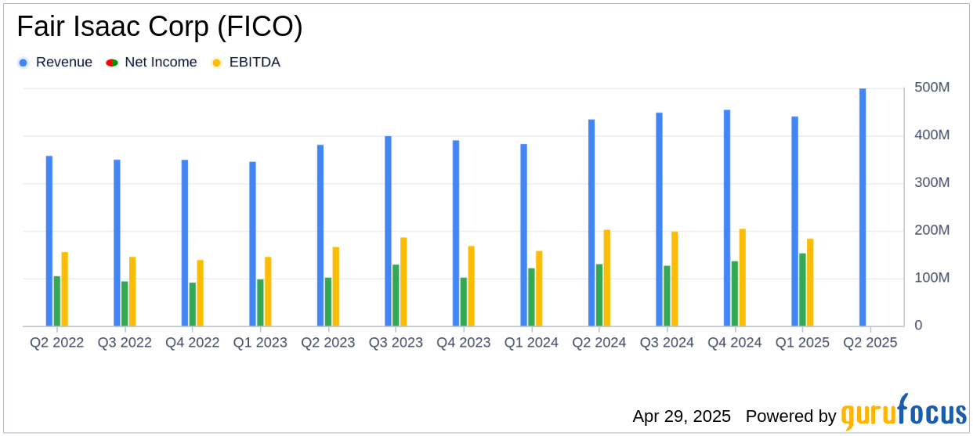Click the Fair Isaac Corp (FICO) title
973x436 pixels.
[x=160, y=27]
